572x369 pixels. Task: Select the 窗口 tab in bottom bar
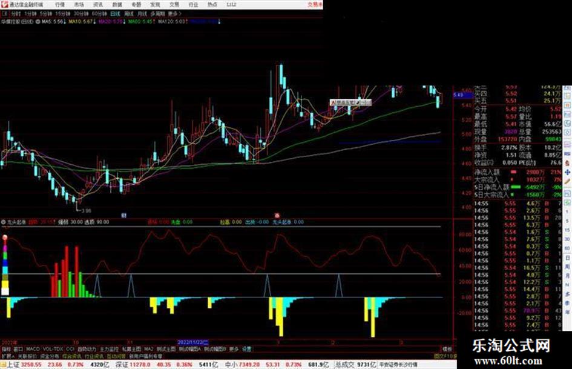point(18,349)
